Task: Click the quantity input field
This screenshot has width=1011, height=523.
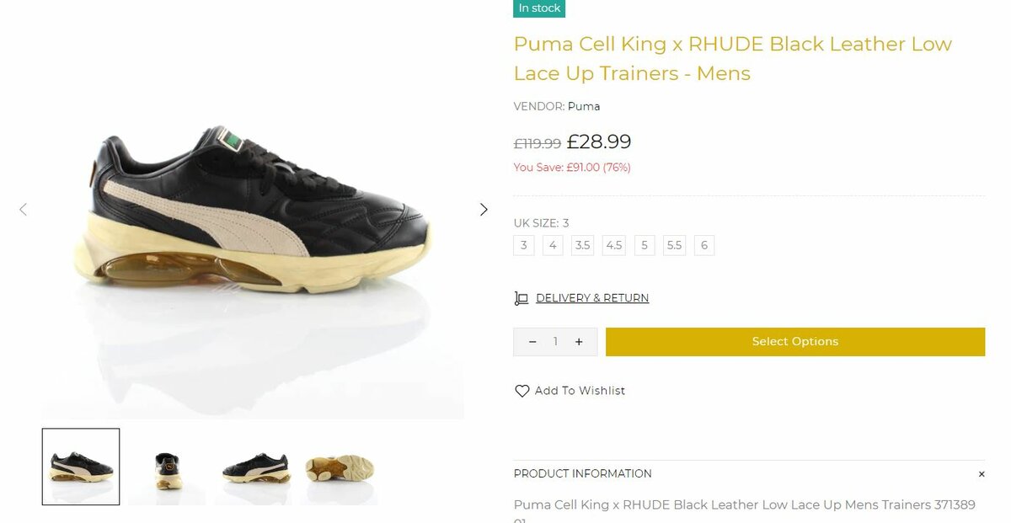Action: tap(555, 342)
